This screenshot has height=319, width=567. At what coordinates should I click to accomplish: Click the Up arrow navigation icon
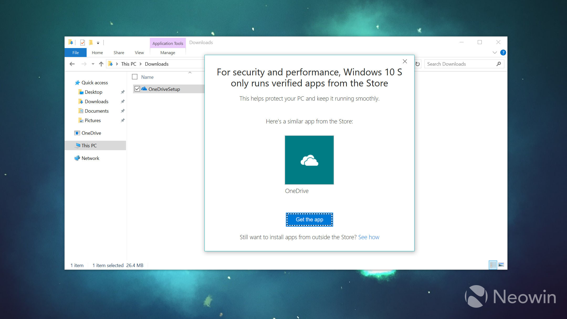[x=101, y=64]
